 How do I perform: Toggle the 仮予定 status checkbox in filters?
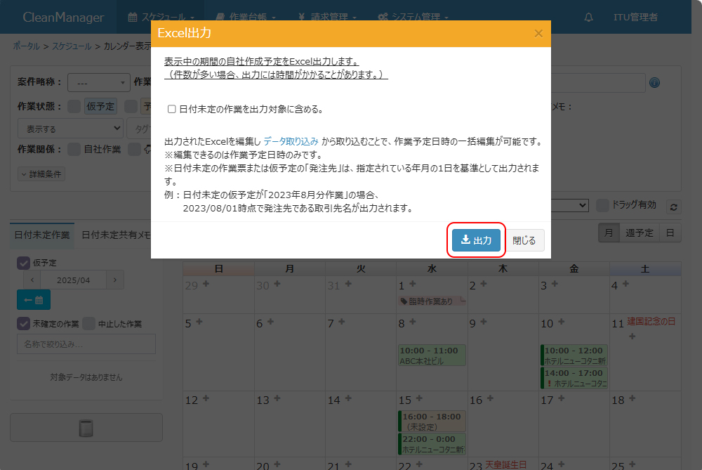(x=74, y=106)
